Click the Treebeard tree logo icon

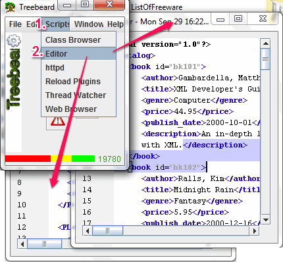point(10,7)
